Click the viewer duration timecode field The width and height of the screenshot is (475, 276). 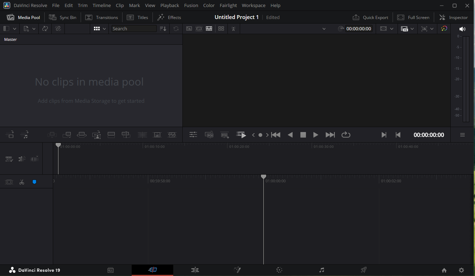[x=359, y=29]
